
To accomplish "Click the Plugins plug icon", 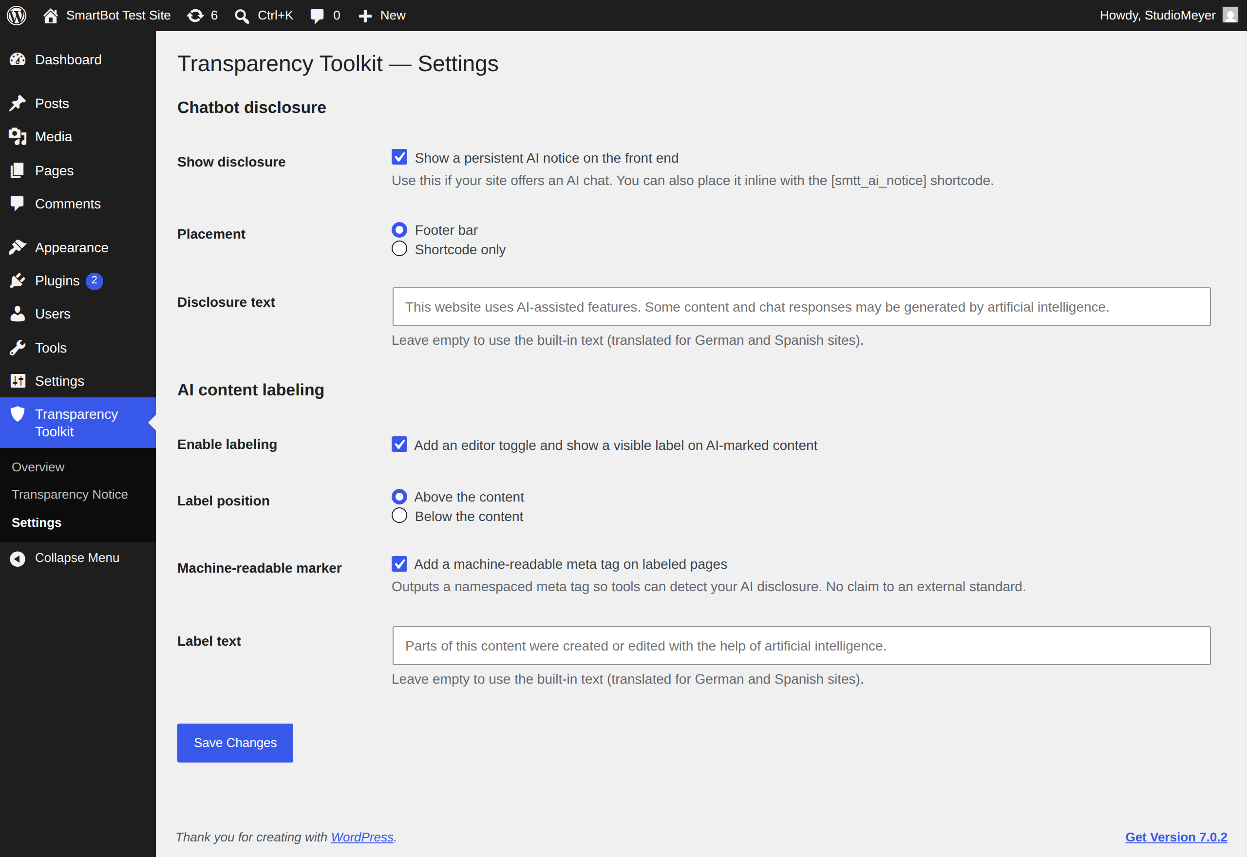I will [x=18, y=281].
